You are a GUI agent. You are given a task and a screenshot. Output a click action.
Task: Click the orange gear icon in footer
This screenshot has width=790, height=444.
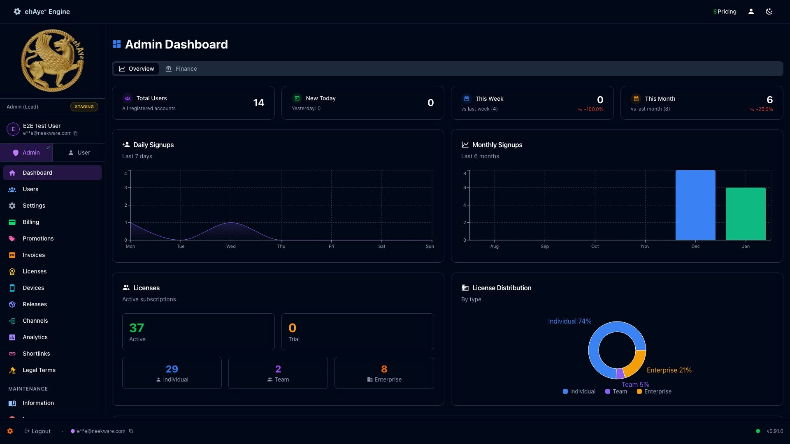point(10,431)
